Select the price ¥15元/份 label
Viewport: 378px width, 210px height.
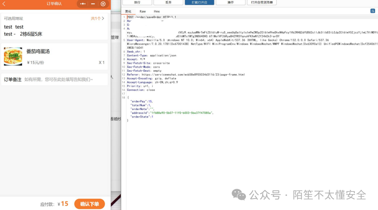pos(35,63)
